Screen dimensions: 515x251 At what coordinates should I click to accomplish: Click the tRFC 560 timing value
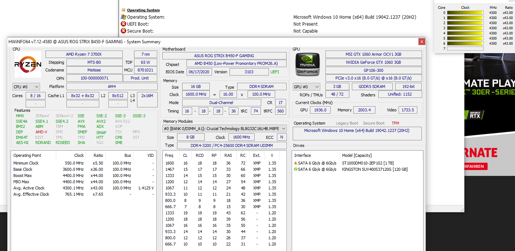[x=281, y=111]
